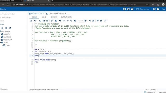The width and height of the screenshot is (166, 93).
Task: Click the Open file icon in the header
Action: 128,9
